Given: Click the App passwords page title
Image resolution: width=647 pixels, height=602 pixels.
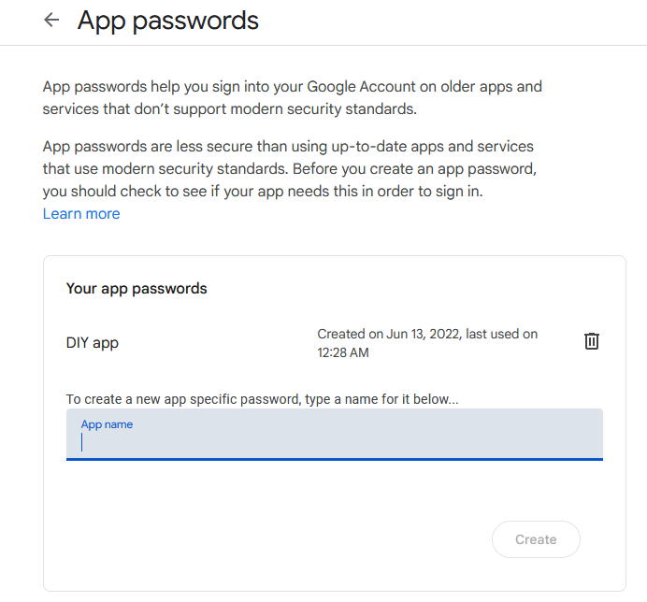Looking at the screenshot, I should pos(168,20).
